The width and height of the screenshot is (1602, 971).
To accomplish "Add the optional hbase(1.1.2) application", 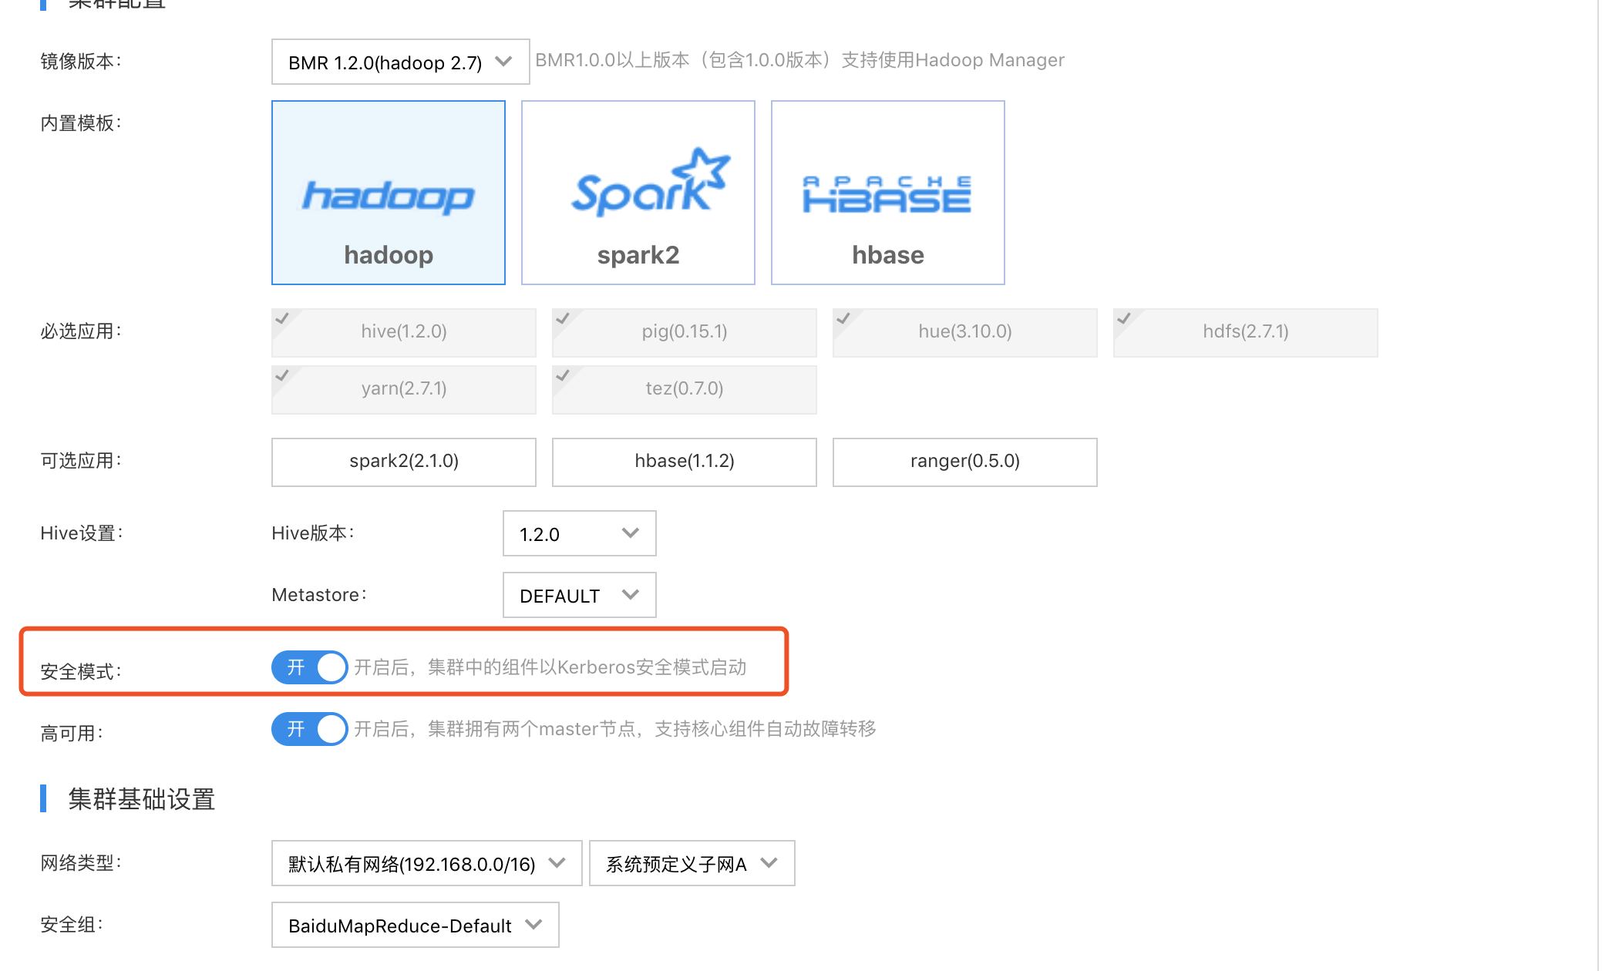I will click(x=684, y=462).
